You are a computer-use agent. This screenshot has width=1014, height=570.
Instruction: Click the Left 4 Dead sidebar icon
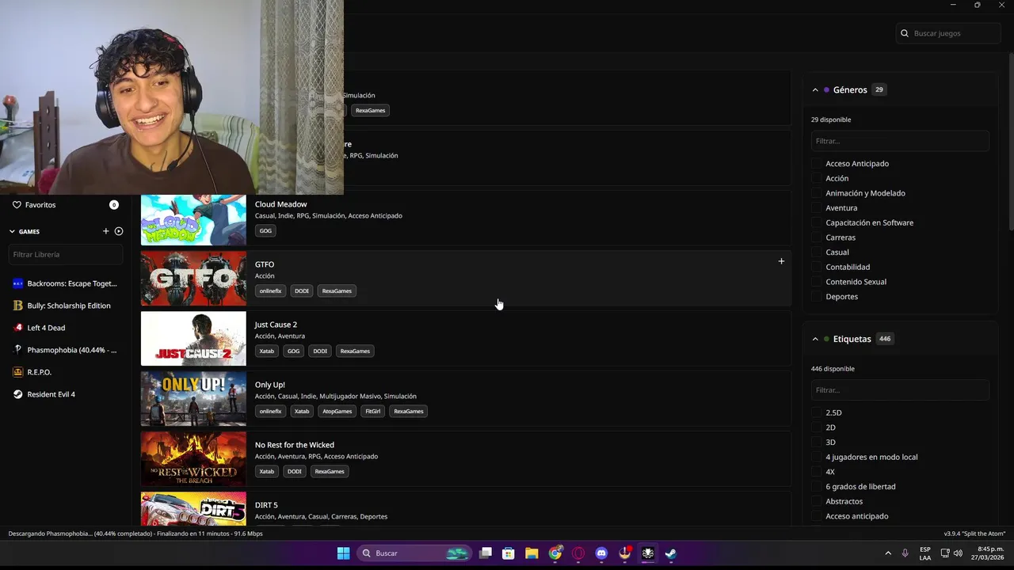click(18, 328)
